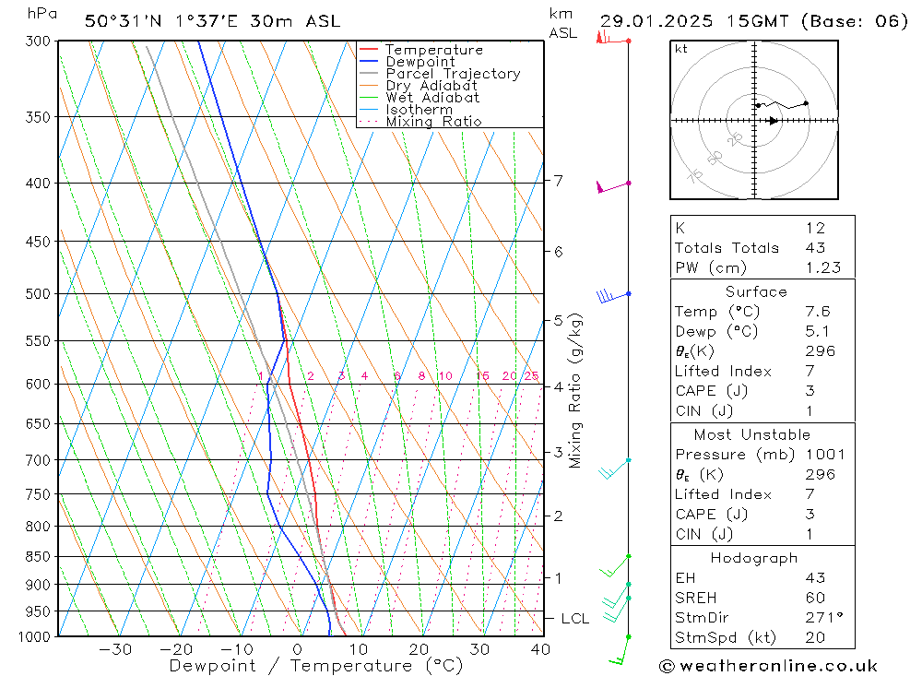Click the PW (cm) value 1.23
The width and height of the screenshot is (922, 676).
(823, 267)
